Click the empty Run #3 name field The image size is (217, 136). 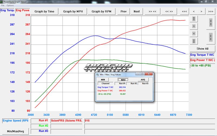coord(66,131)
